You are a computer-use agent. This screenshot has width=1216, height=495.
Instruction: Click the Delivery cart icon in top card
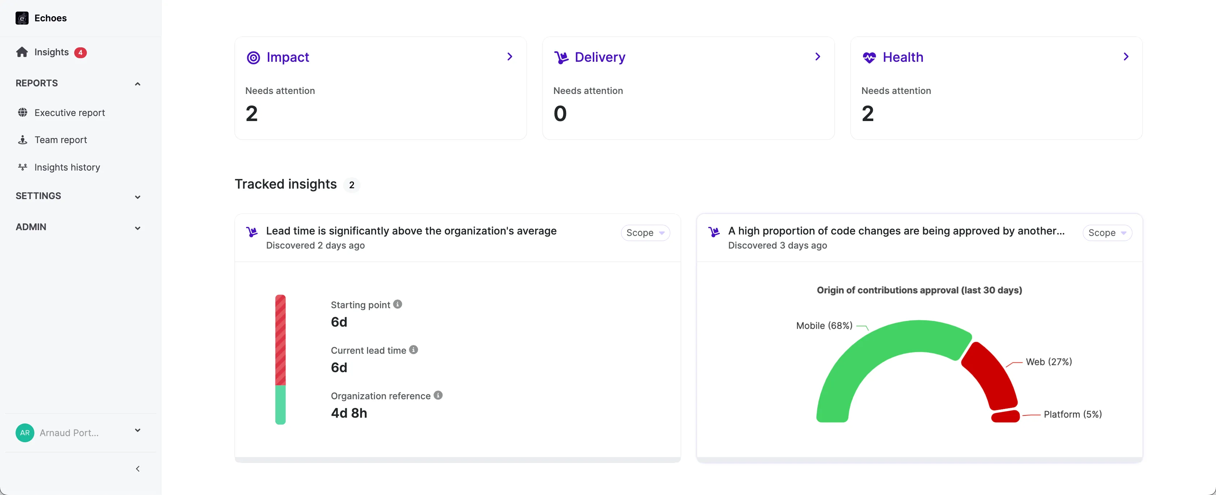coord(561,57)
